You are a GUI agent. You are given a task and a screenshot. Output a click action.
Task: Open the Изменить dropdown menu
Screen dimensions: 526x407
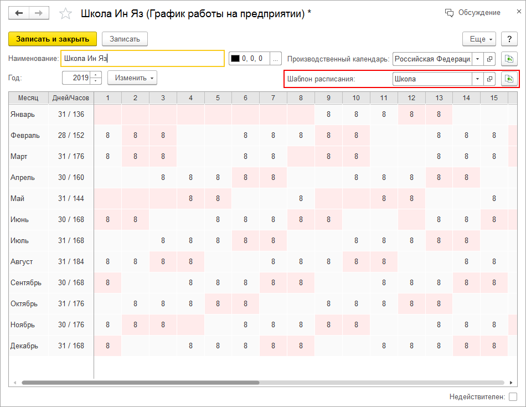click(132, 78)
